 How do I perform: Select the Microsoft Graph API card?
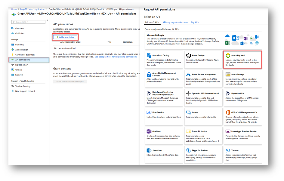click(203, 41)
